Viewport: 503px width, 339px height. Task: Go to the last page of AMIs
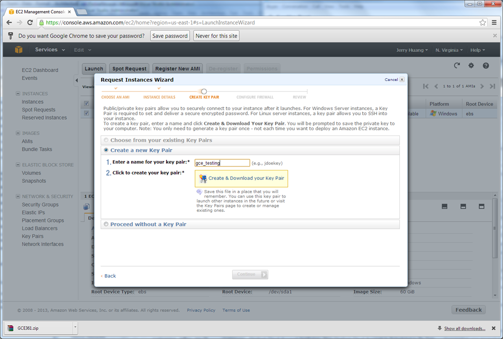click(x=492, y=86)
